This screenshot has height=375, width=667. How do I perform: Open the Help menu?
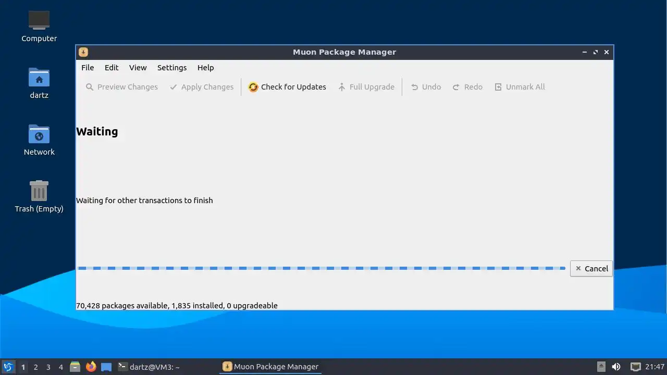[x=205, y=68]
